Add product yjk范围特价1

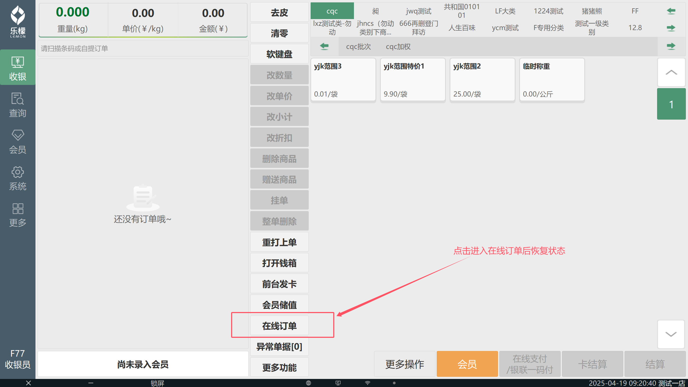pos(413,80)
